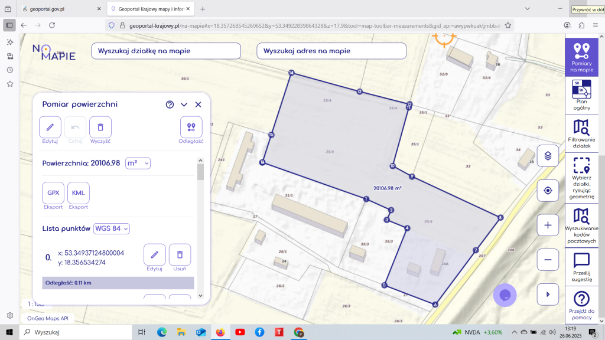
Task: Open the chat bubble assistant
Action: click(x=505, y=295)
